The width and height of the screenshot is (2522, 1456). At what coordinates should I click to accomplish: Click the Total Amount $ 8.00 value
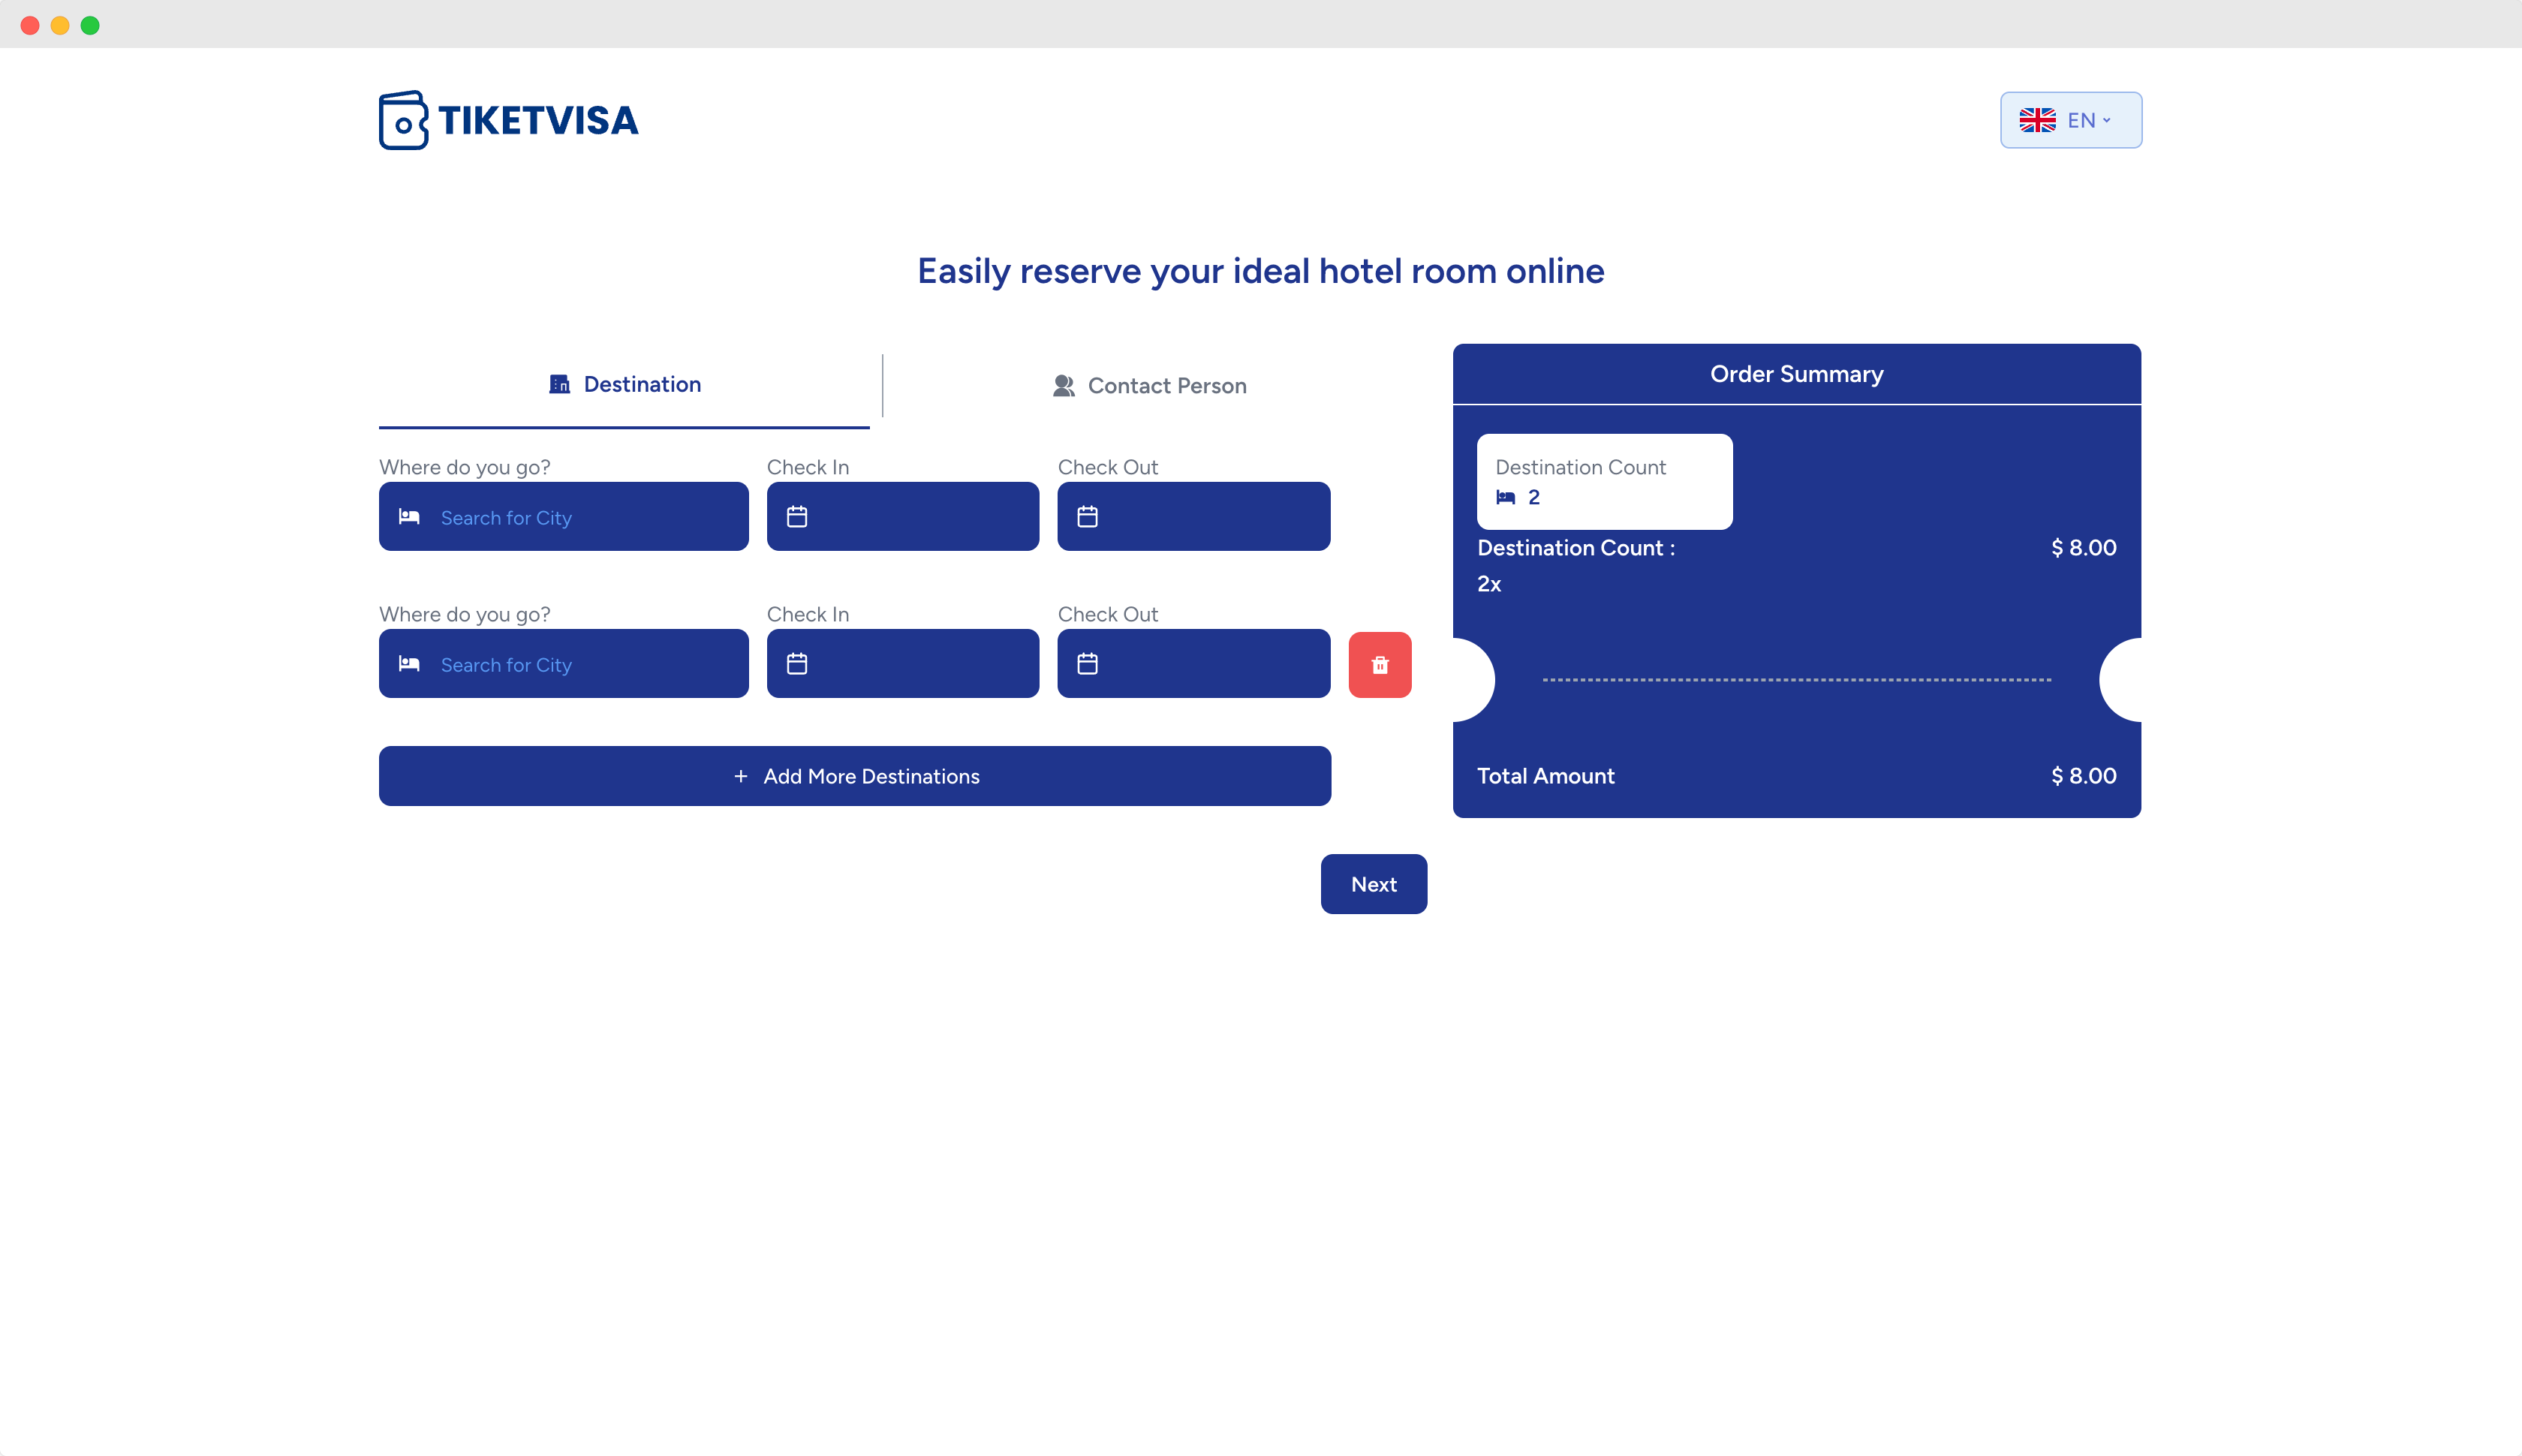[x=2084, y=776]
